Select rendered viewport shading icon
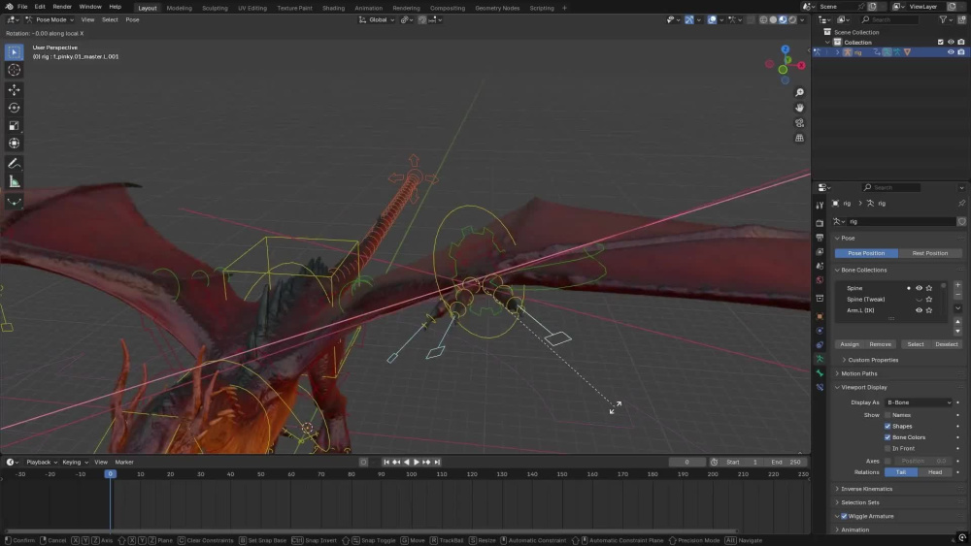971x546 pixels. 792,19
